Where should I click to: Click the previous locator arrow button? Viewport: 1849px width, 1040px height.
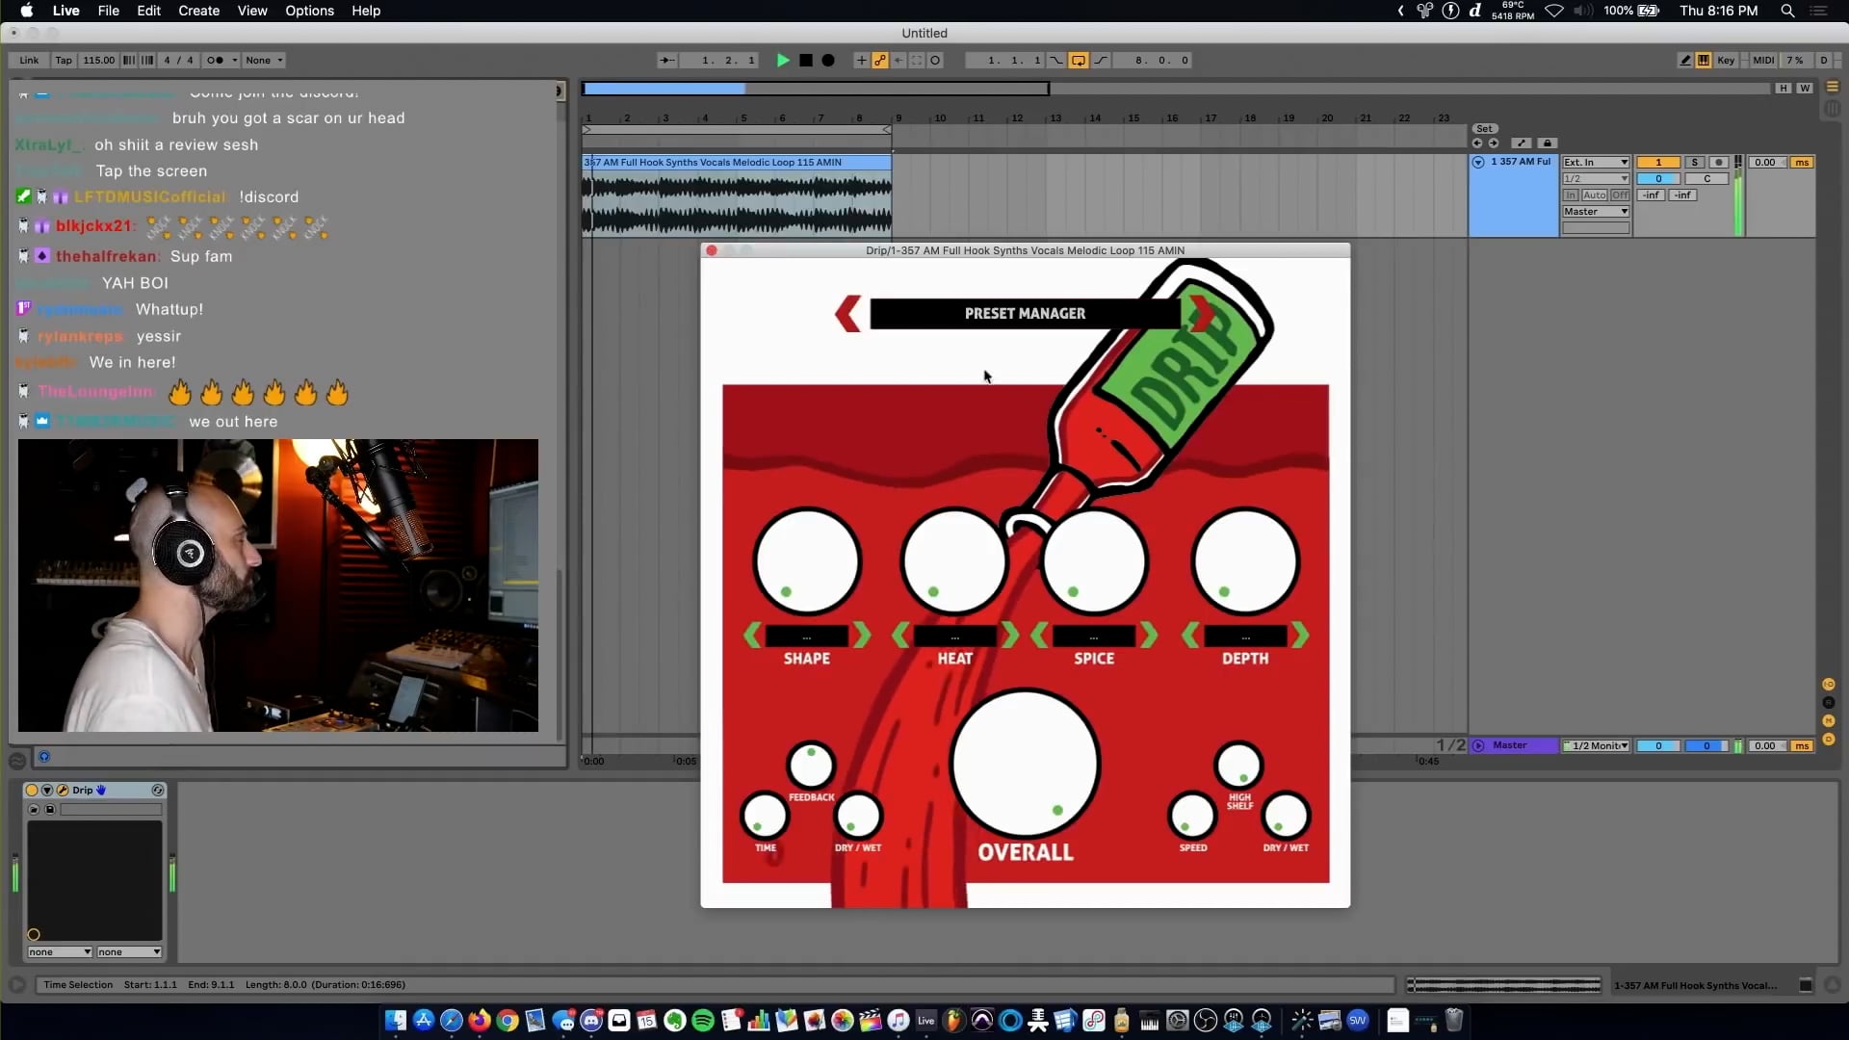[x=1477, y=143]
